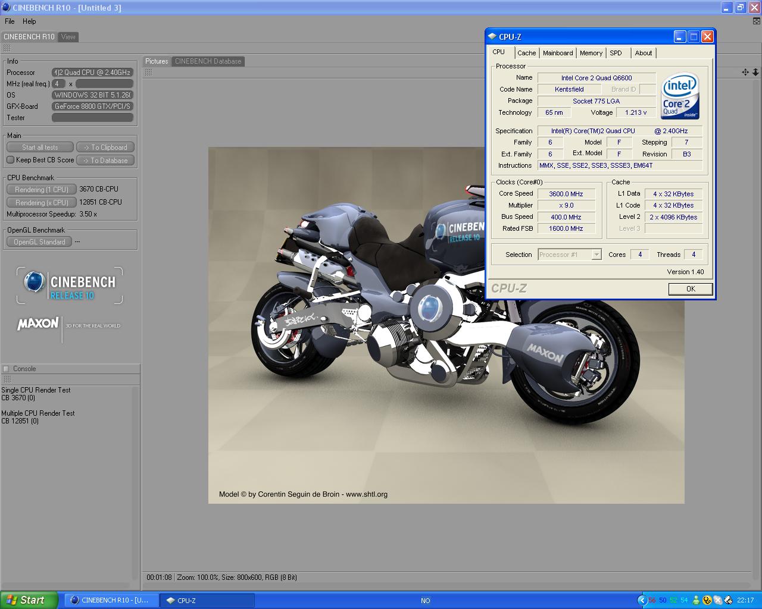
Task: Switch to the View tab
Action: coord(68,37)
